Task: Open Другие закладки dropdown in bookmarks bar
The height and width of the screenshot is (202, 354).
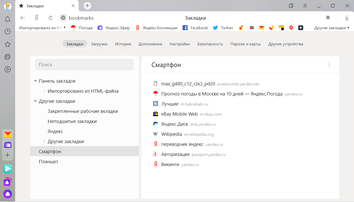Action: pos(332,28)
